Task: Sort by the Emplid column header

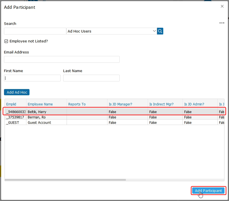Action: pyautogui.click(x=11, y=104)
